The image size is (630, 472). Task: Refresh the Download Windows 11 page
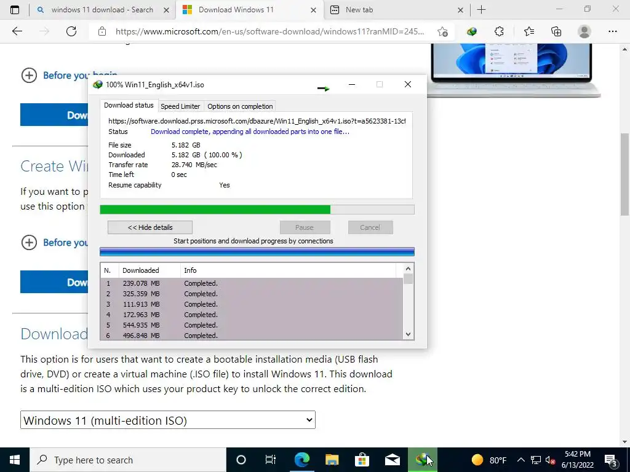pyautogui.click(x=71, y=31)
